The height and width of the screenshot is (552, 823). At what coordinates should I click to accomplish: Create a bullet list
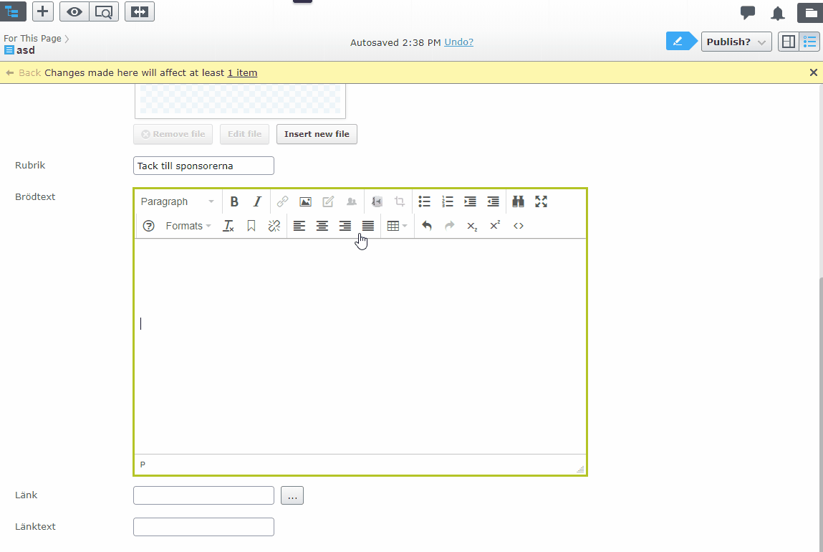tap(425, 202)
